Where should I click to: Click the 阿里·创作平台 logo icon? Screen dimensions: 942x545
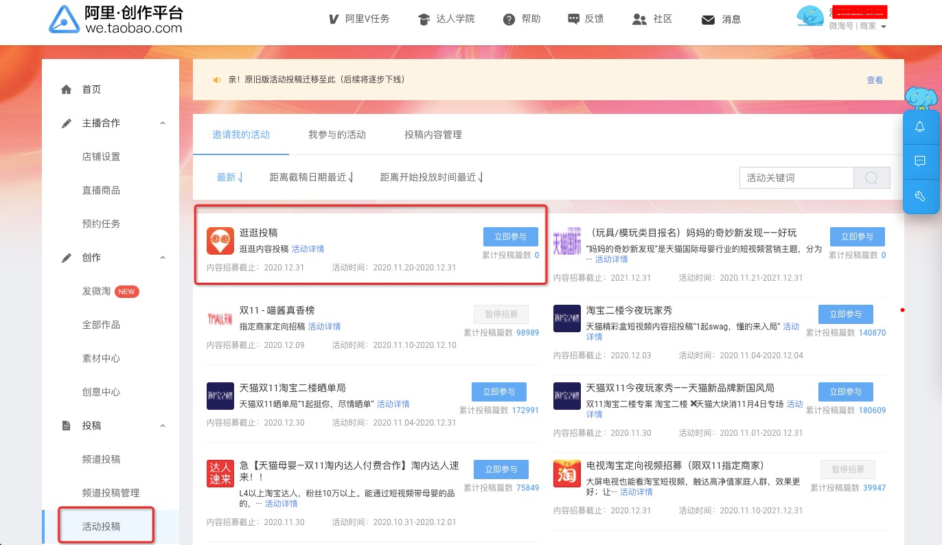pyautogui.click(x=65, y=19)
